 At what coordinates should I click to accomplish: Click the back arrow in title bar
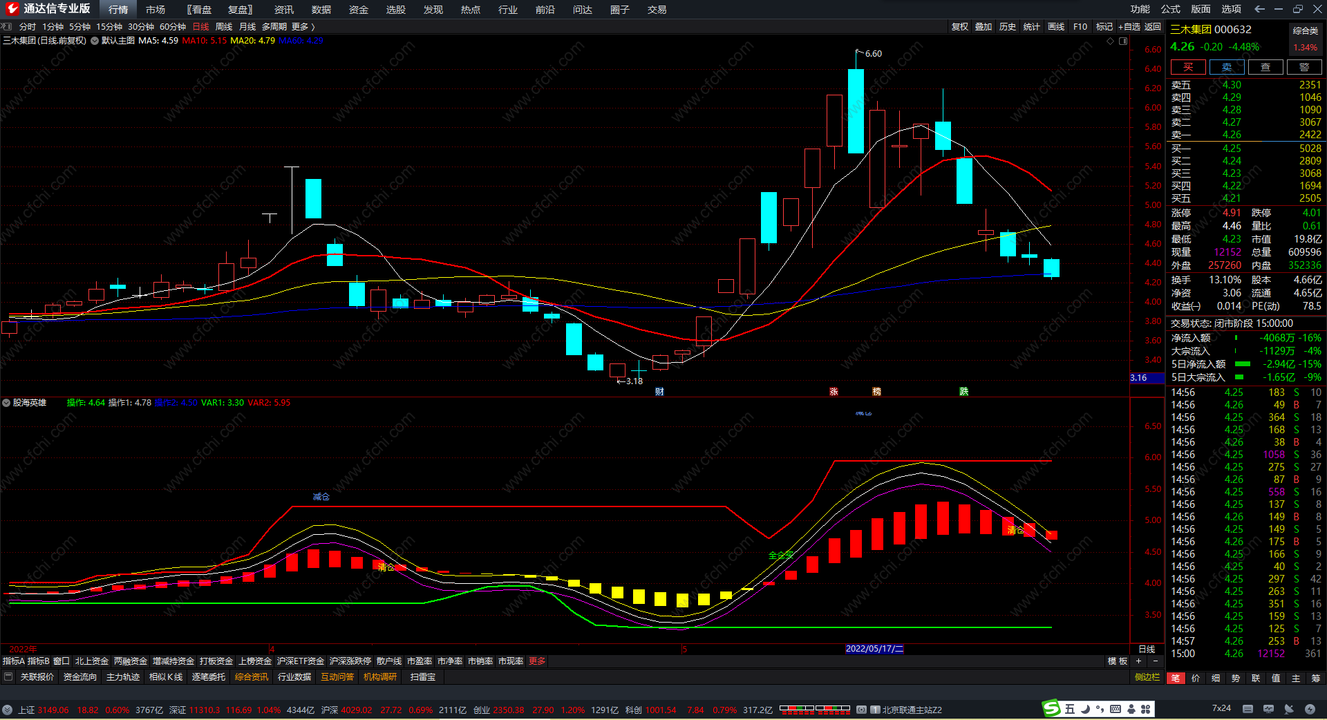click(x=1259, y=9)
